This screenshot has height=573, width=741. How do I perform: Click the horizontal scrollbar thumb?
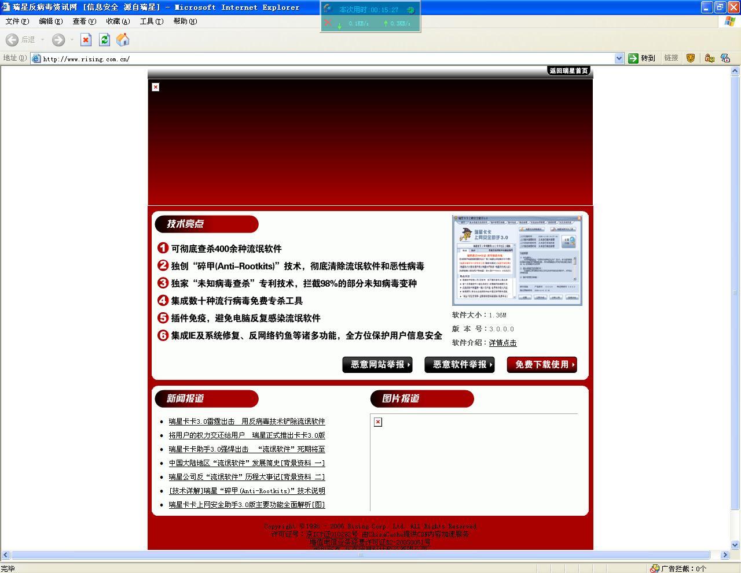click(360, 554)
